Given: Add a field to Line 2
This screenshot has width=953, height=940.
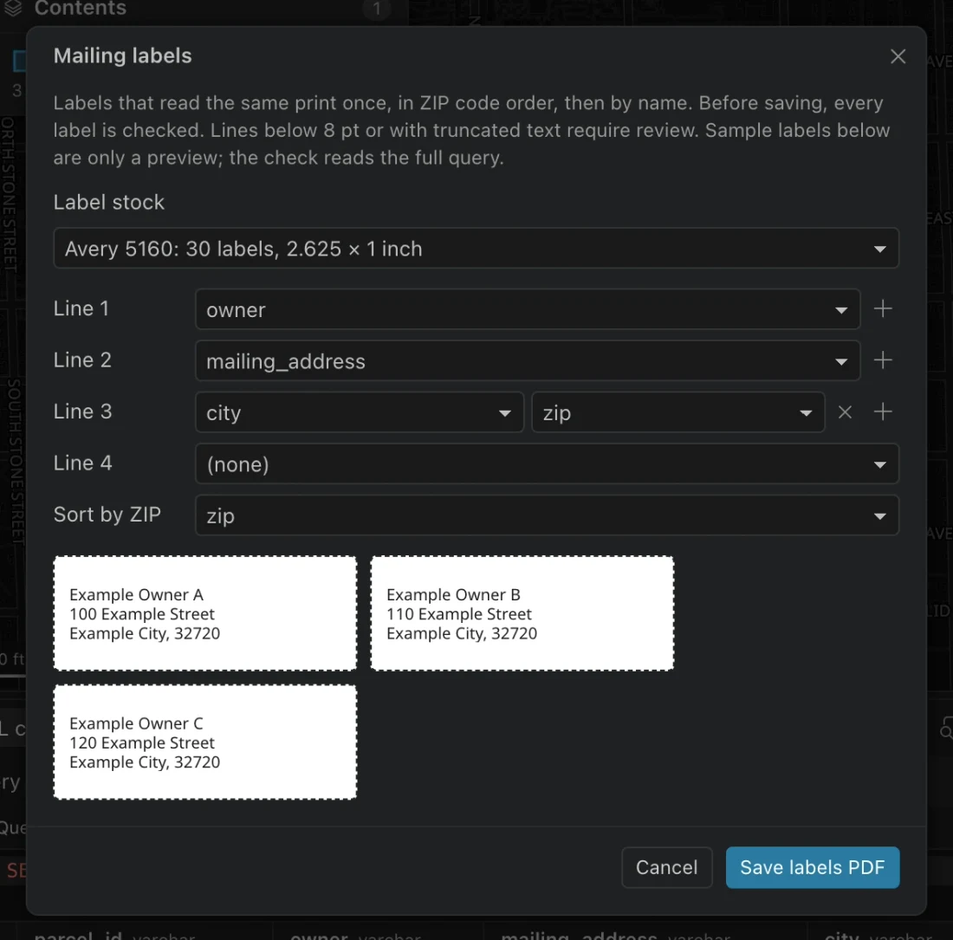Looking at the screenshot, I should click(883, 360).
